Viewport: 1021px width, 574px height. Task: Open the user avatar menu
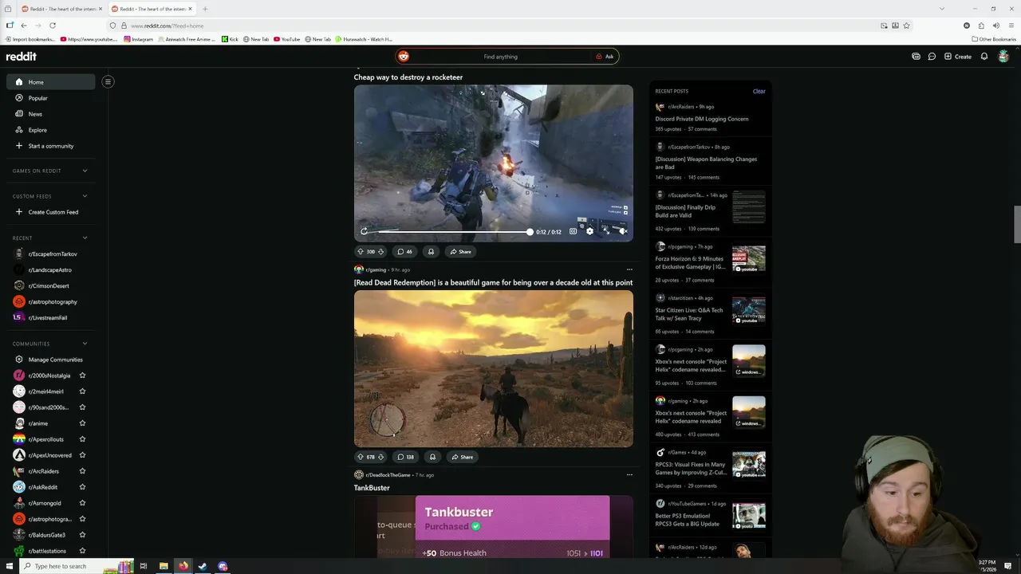[x=1003, y=57]
